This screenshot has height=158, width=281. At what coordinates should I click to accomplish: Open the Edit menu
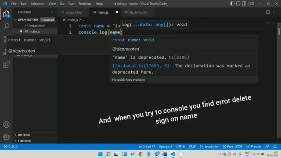point(23,4)
